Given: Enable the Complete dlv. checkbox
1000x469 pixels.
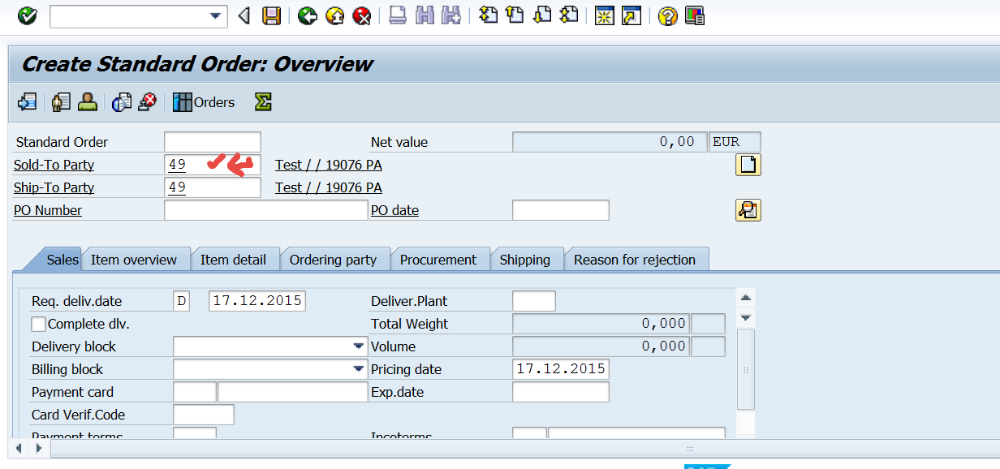Looking at the screenshot, I should coord(37,323).
